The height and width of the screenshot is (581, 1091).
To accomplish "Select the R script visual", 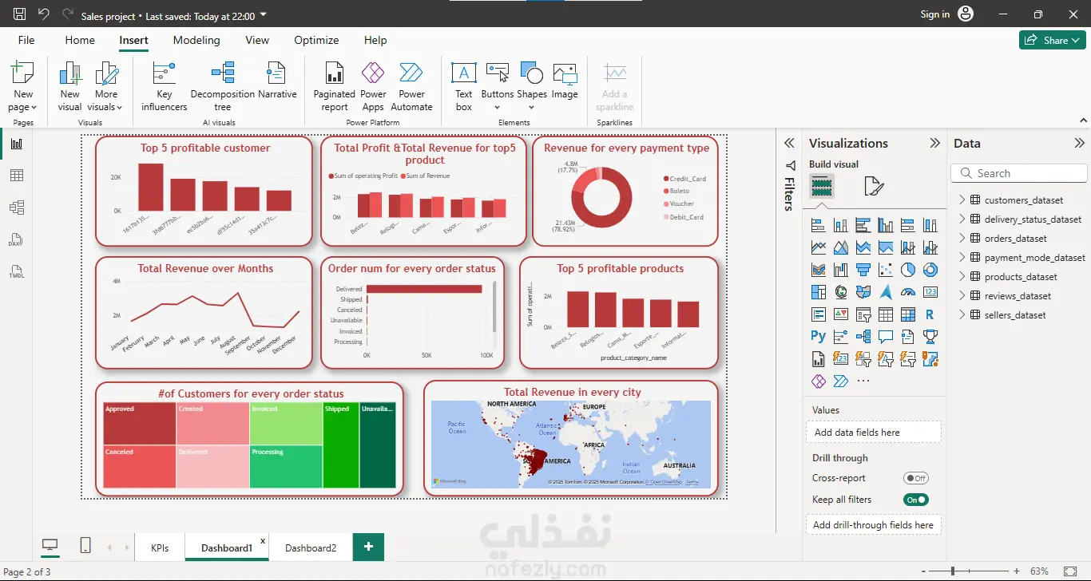I will 930,314.
